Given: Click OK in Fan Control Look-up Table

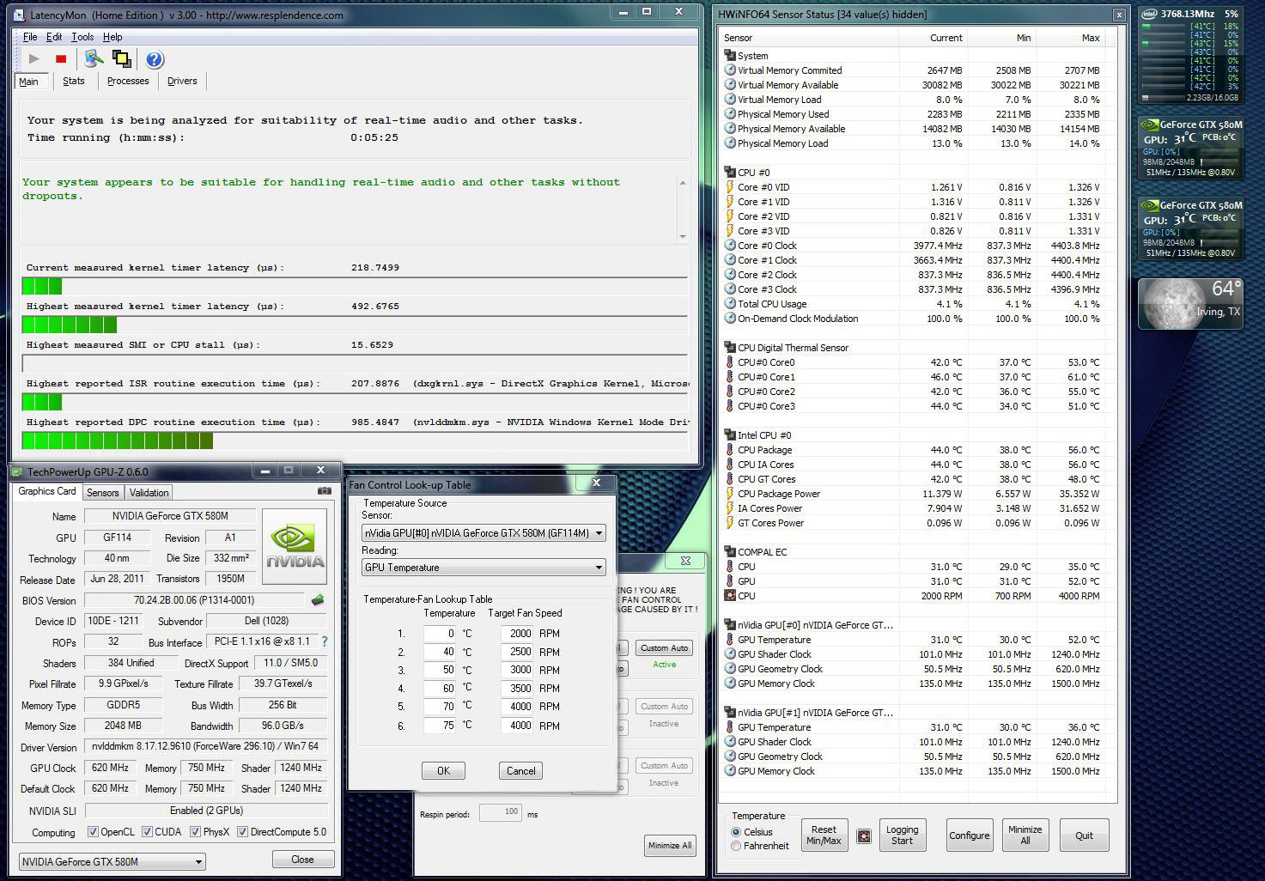Looking at the screenshot, I should click(x=443, y=771).
